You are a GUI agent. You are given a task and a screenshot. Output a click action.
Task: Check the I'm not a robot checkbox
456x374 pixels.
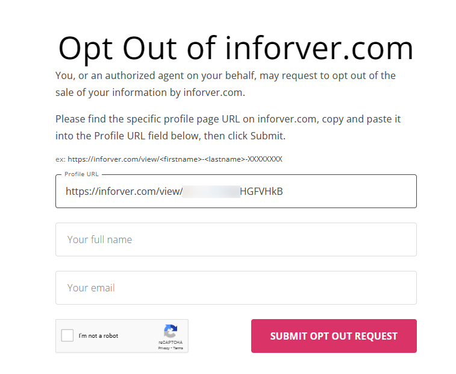click(67, 336)
